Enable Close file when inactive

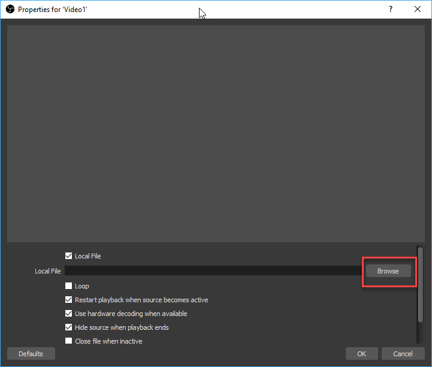click(68, 341)
